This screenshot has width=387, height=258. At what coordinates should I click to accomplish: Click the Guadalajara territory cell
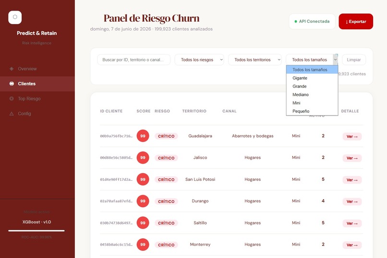tap(200, 136)
